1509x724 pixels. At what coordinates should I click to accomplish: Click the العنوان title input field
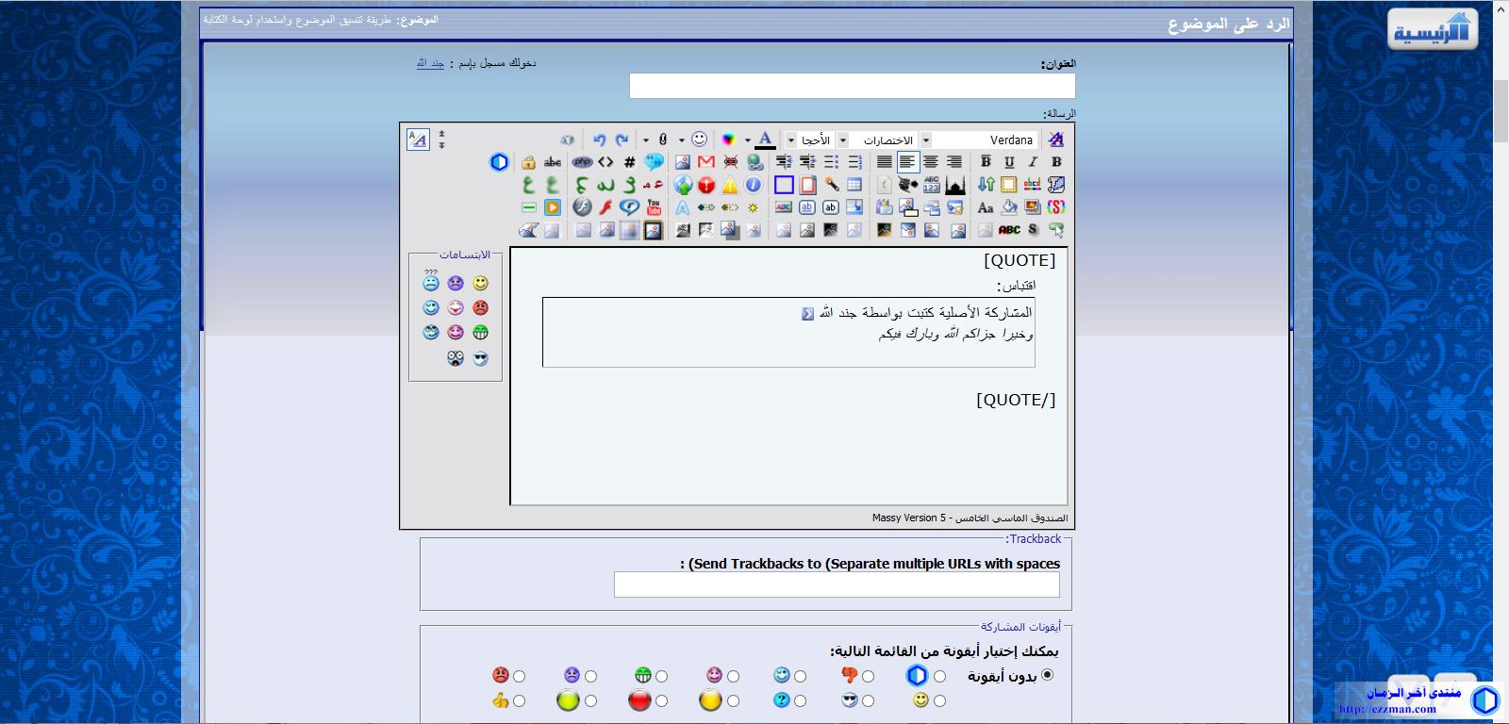point(852,87)
